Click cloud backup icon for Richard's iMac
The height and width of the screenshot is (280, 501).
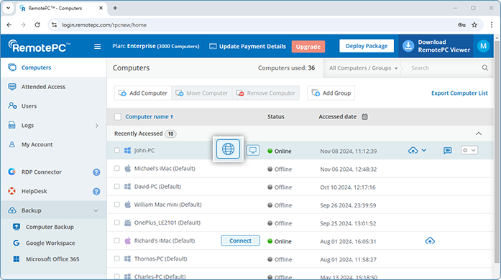[430, 241]
